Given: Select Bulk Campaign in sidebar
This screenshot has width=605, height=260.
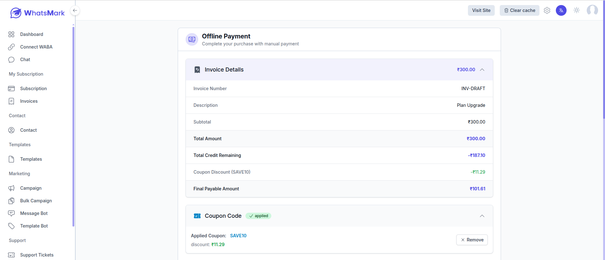Looking at the screenshot, I should pos(36,201).
